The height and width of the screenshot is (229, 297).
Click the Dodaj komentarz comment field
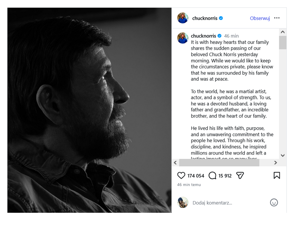(230, 203)
